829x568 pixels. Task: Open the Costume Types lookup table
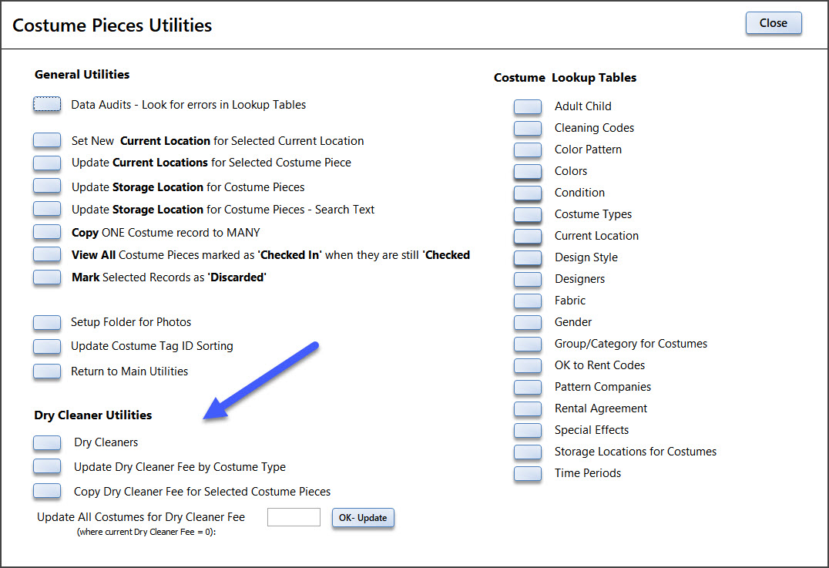pyautogui.click(x=528, y=214)
